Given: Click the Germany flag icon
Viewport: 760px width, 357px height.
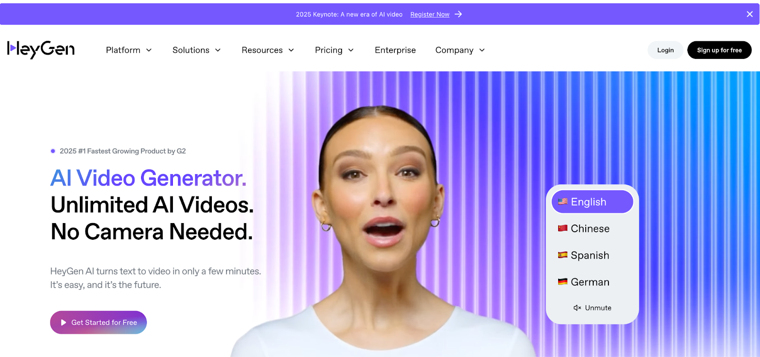Looking at the screenshot, I should 563,282.
